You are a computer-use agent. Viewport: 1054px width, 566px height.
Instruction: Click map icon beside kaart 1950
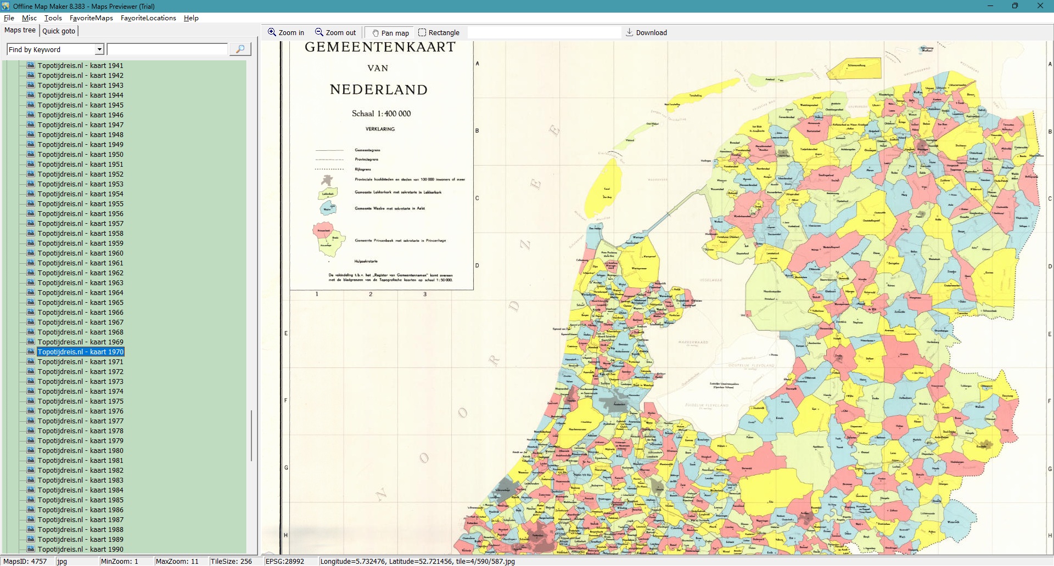click(31, 155)
